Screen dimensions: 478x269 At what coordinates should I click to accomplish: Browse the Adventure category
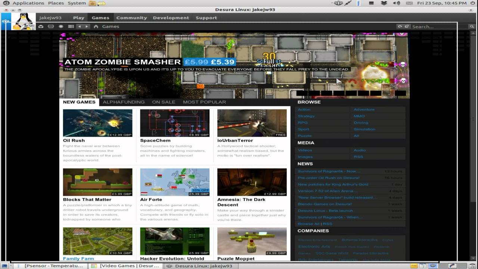click(364, 109)
